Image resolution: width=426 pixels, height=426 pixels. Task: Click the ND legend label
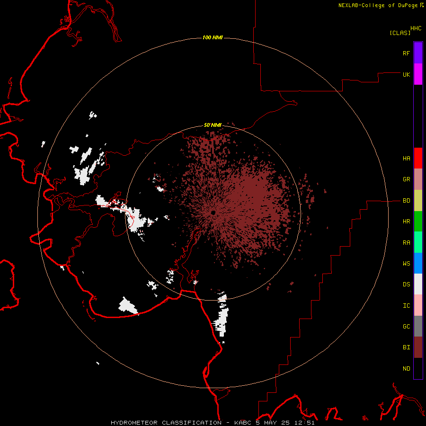click(406, 369)
